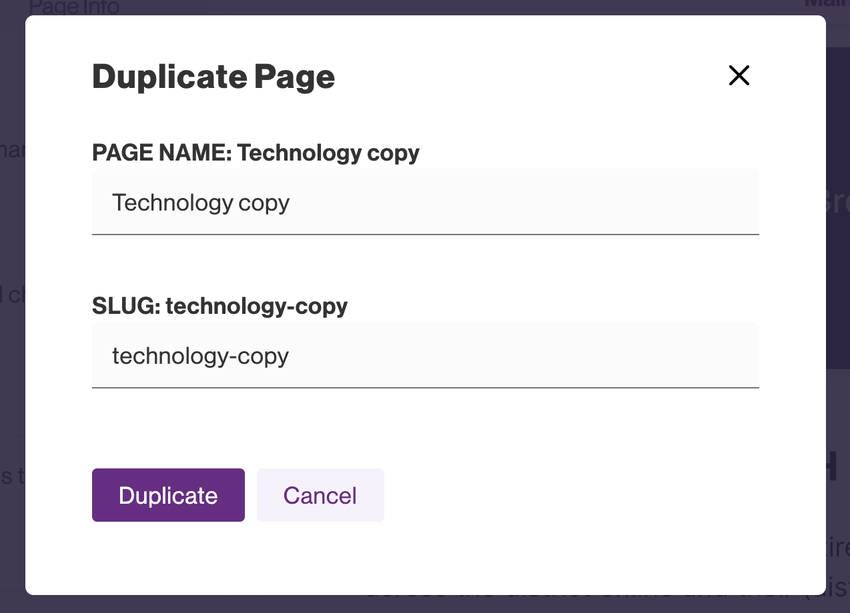Click the 'SLUG: technology-copy' label
The height and width of the screenshot is (613, 850).
(x=220, y=306)
